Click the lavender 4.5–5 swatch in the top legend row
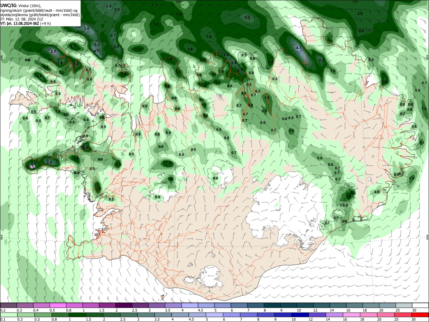The image size is (429, 322). [205, 306]
